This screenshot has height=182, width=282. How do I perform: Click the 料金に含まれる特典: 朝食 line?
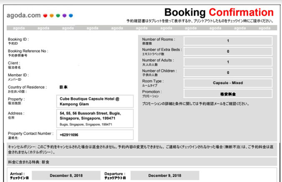pos(28,162)
